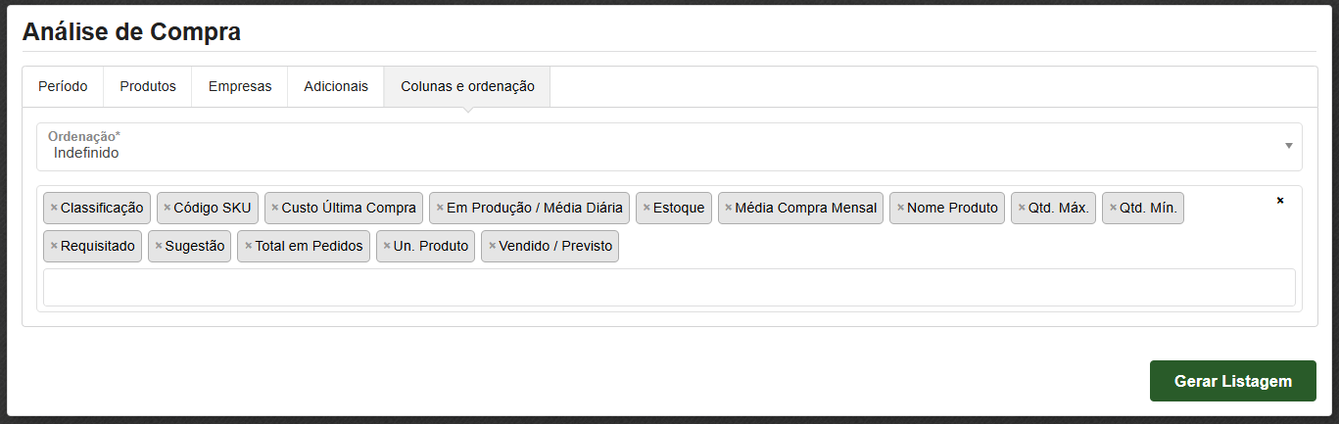Select the Adicionais tab
Screen dimensions: 1339x424
tap(336, 86)
